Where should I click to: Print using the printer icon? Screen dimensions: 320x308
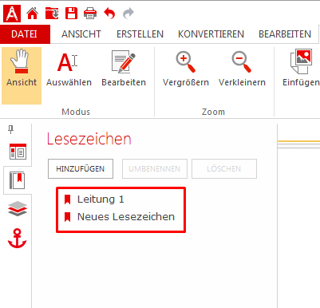90,14
